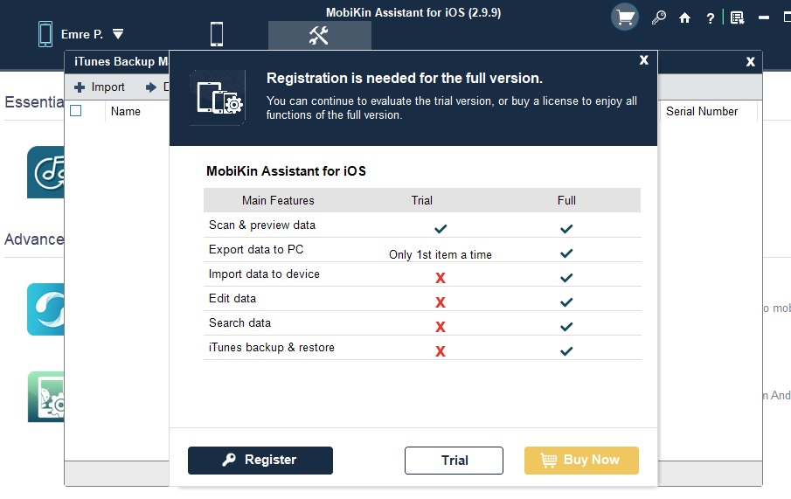Go to home via house icon
The image size is (791, 499).
684,18
